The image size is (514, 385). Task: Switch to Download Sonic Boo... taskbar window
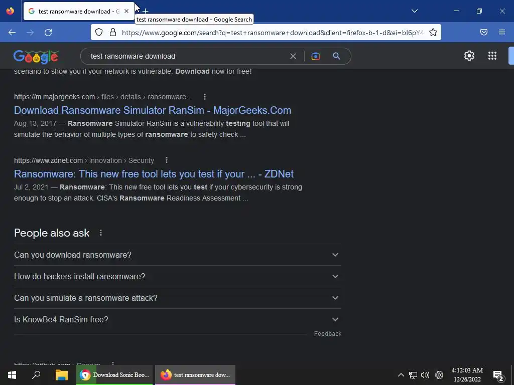click(114, 375)
